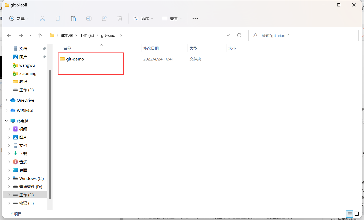Click 此电脑 in the address breadcrumb
Screen dimensions: 364x220
point(67,36)
